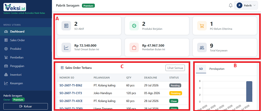Click the Dashboard gauge icon in sidebar
Viewport: 261px width, 111px height.
click(6, 31)
